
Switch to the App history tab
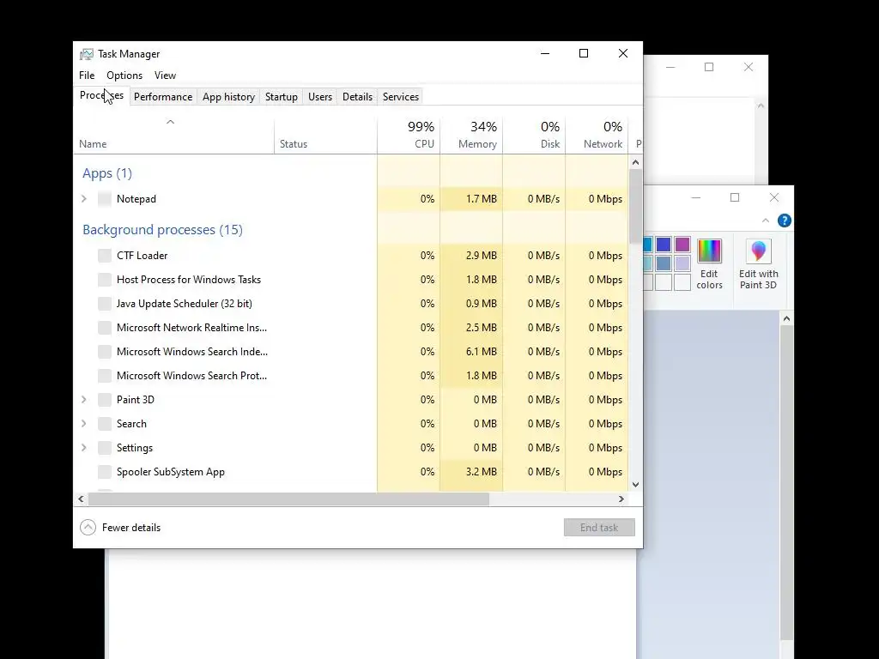tap(228, 97)
